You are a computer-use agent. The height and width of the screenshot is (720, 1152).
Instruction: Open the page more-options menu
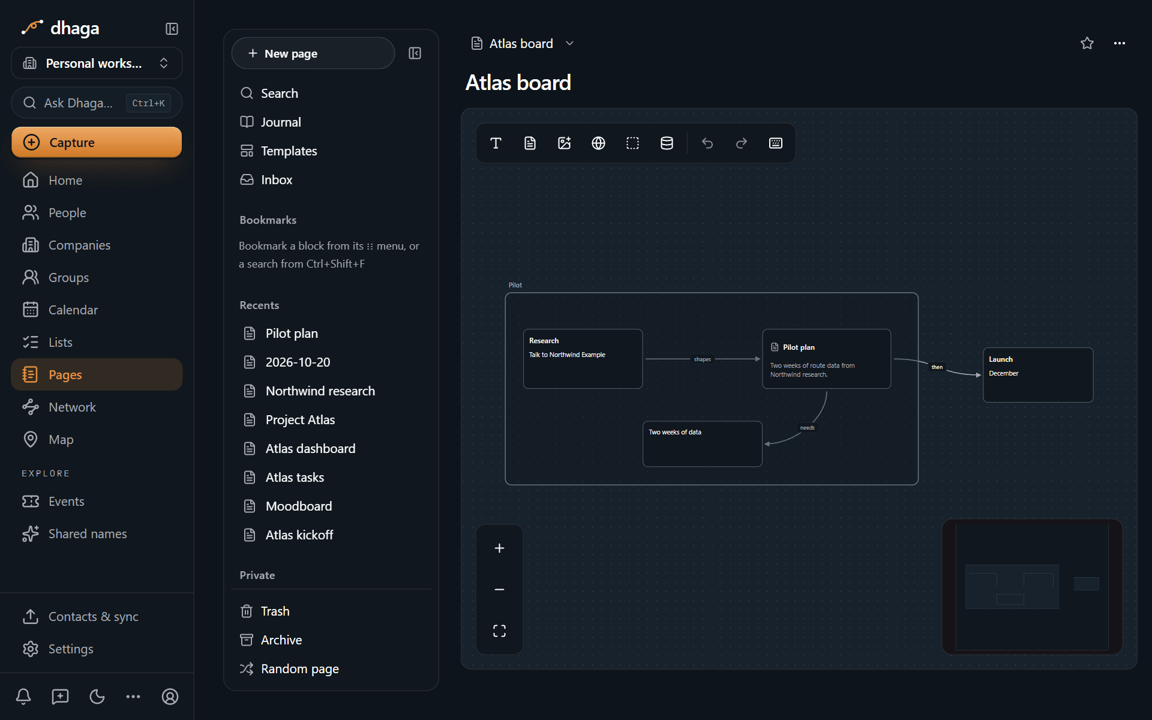[1120, 43]
